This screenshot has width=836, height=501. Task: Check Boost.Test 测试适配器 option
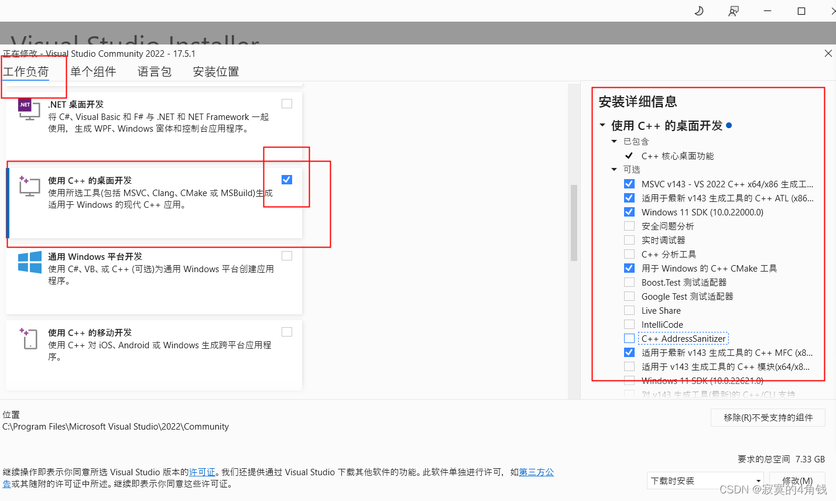(629, 282)
